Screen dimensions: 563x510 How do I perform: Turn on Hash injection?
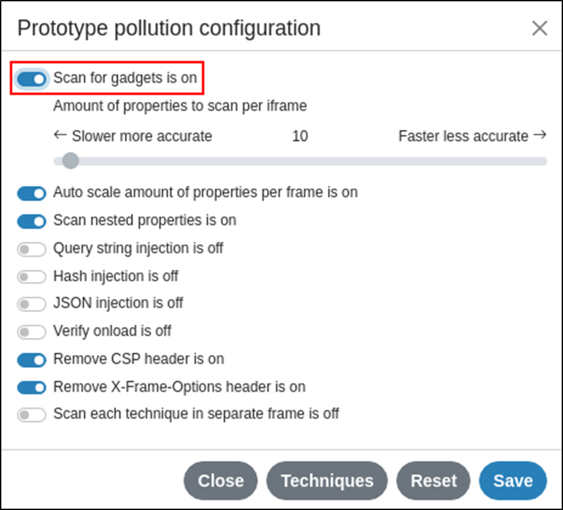point(31,276)
